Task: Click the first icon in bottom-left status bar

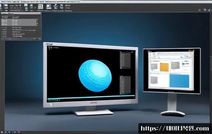Action: click(2, 132)
